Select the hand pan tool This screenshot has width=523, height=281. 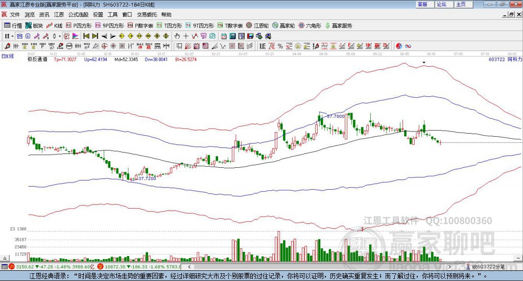[x=177, y=36]
